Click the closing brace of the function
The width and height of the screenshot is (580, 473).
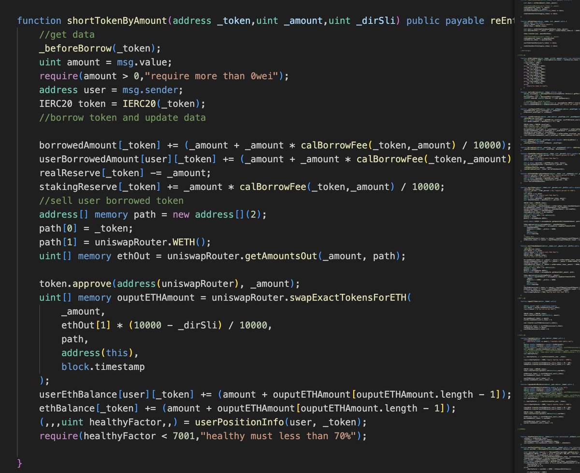coord(20,463)
